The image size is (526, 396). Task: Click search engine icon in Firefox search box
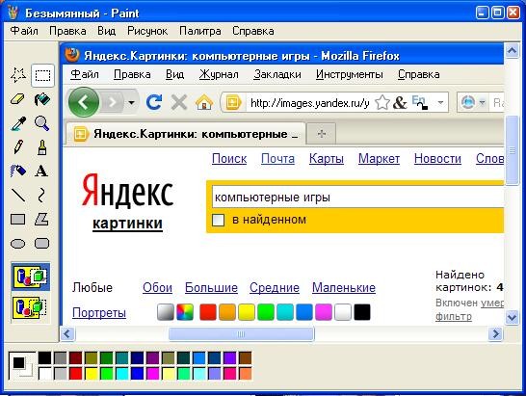tap(468, 102)
